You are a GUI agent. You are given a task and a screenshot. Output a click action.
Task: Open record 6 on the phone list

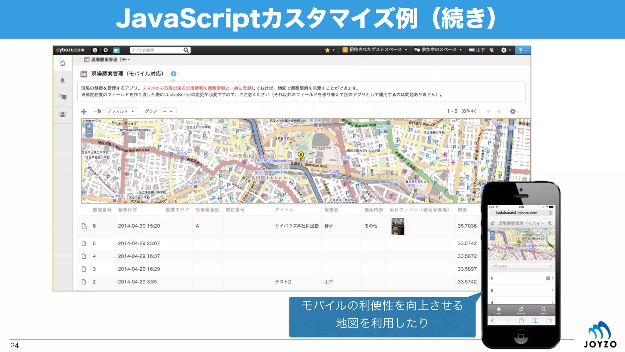pyautogui.click(x=522, y=278)
